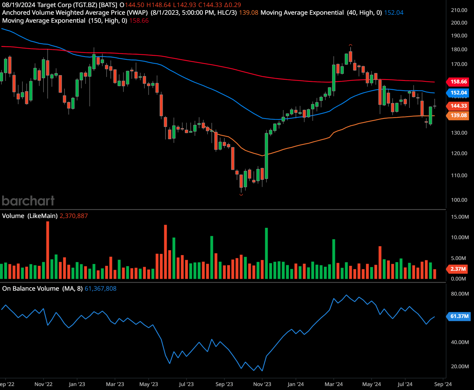
Task: Click the 200.00 price axis label
Action: (459, 23)
